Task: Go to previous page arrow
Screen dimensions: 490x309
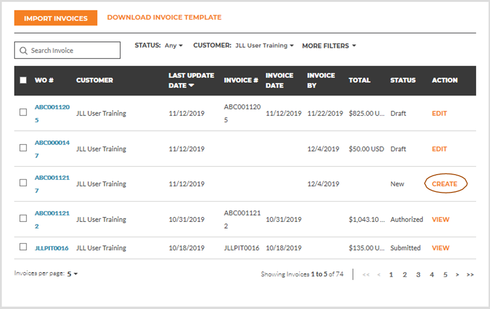Action: point(379,274)
